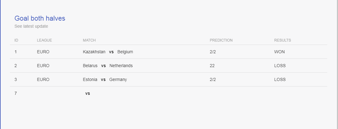
Task: Click the 2/2 prediction for Kazakhstan match
Action: pos(213,52)
